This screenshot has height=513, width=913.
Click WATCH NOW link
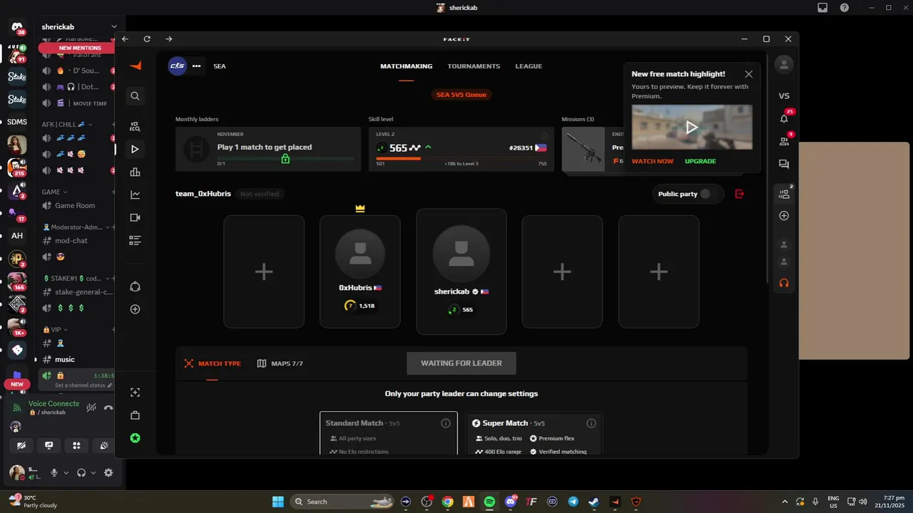[x=652, y=161]
